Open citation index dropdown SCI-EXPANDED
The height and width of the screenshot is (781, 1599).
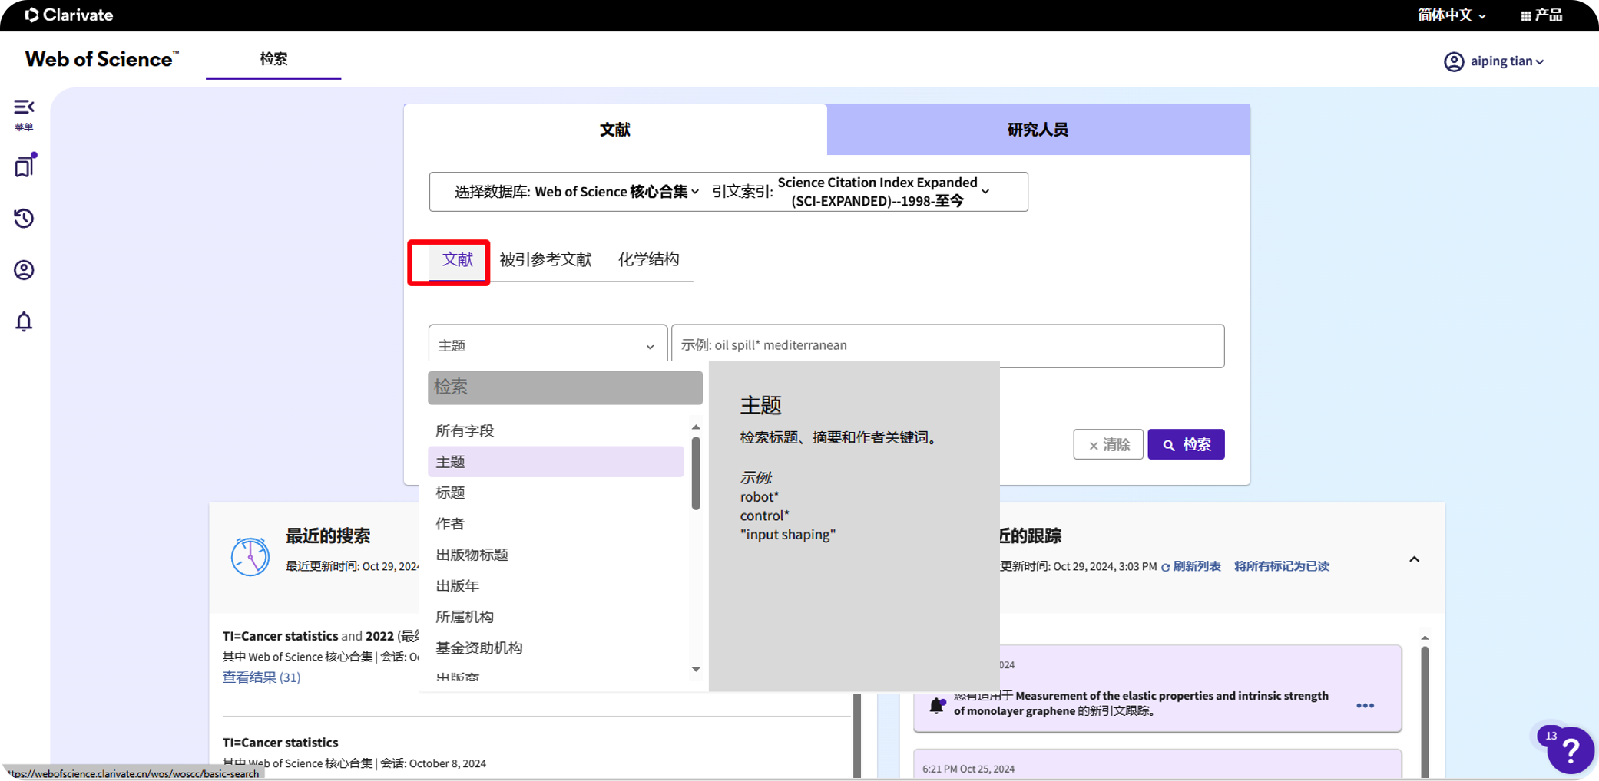click(x=882, y=192)
